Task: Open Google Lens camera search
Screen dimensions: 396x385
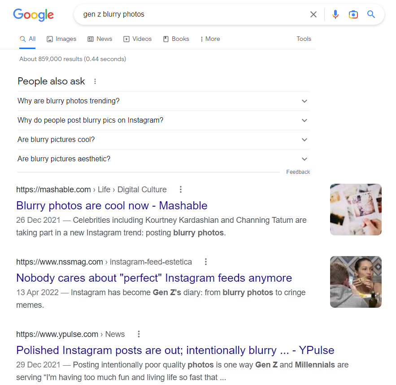Action: click(x=353, y=14)
